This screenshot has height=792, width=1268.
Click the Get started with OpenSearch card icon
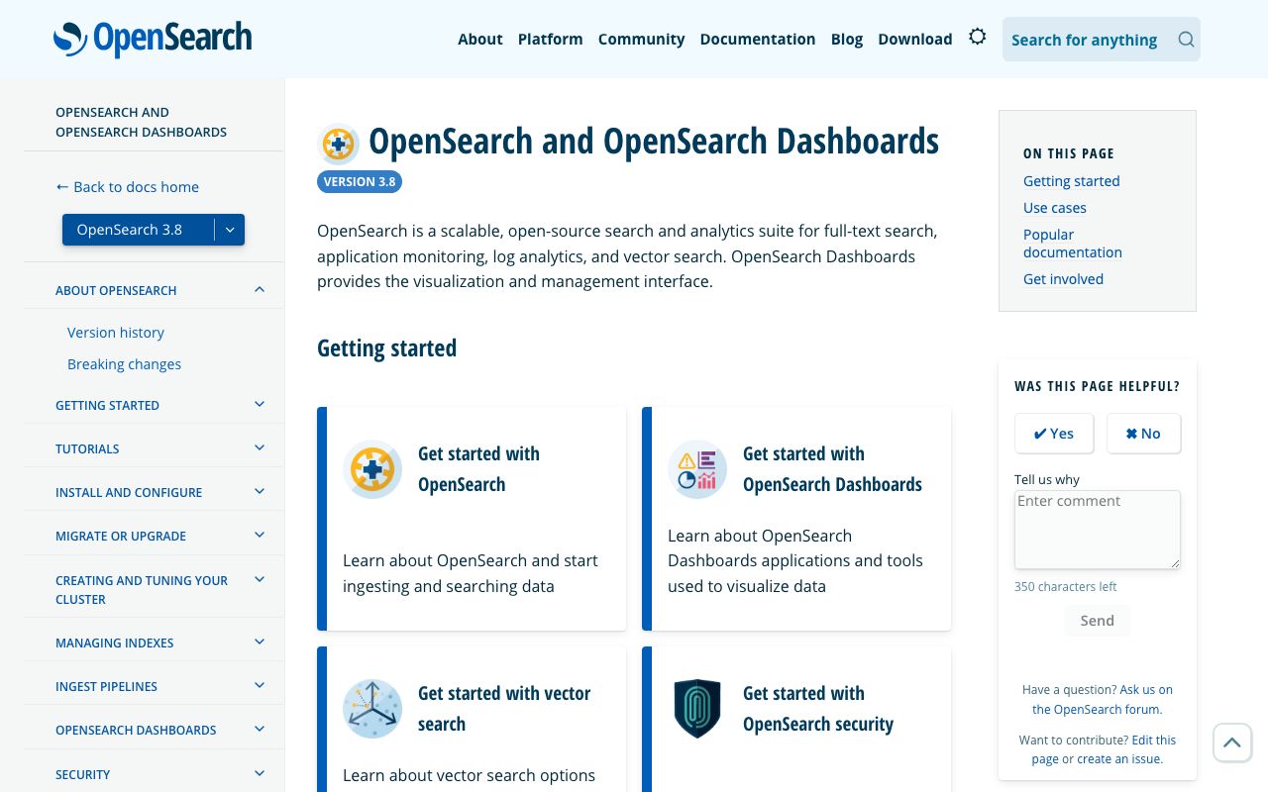pyautogui.click(x=372, y=469)
